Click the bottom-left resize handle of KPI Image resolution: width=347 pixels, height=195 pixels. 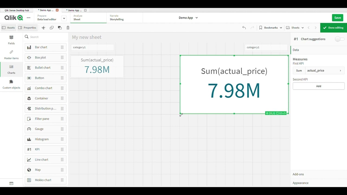[x=180, y=114]
